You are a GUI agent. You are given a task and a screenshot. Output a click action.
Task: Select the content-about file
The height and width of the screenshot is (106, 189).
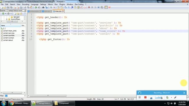click(x=8, y=40)
